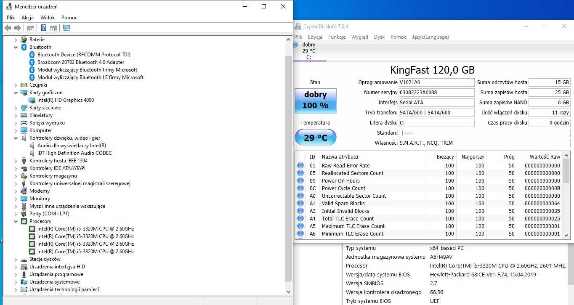Open Język(Language) menu in CrystalDiskInfo
This screenshot has width=574, height=305.
[x=430, y=37]
